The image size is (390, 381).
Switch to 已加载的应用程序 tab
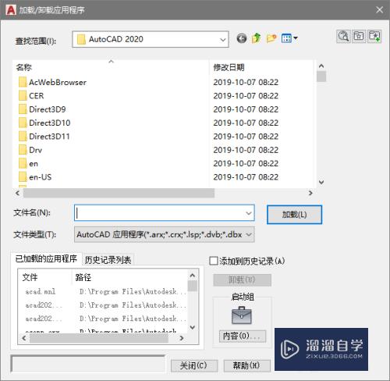(x=46, y=258)
